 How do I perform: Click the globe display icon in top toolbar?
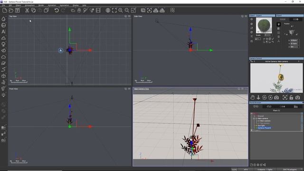click(x=108, y=10)
